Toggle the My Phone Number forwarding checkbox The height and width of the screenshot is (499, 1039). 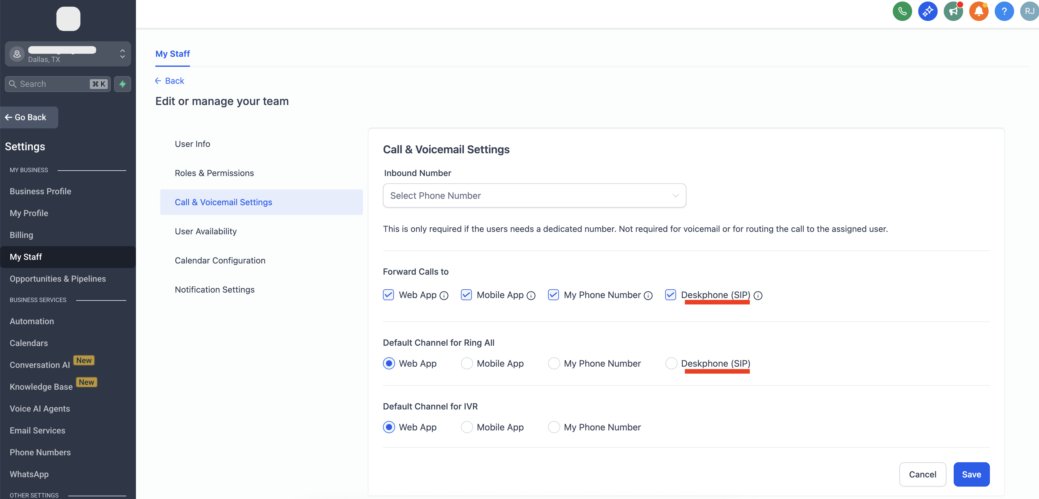553,295
